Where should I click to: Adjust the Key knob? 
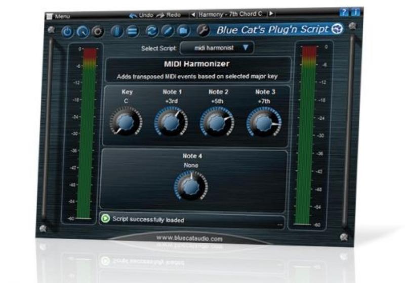[x=126, y=121]
